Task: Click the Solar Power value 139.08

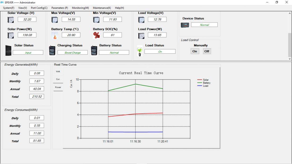Action: point(27,35)
